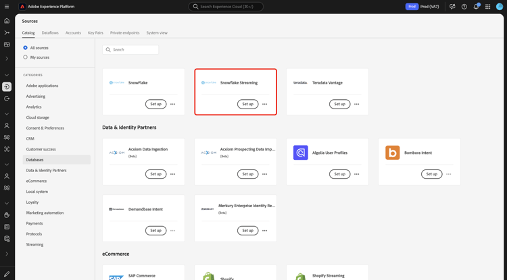Viewport: 507px width, 280px height.
Task: Open more options for Demandbase Intent card
Action: (172, 231)
